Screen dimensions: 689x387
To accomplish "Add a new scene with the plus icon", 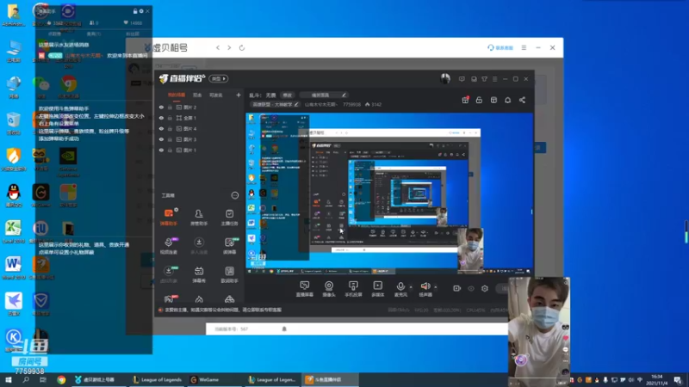I will coord(239,95).
